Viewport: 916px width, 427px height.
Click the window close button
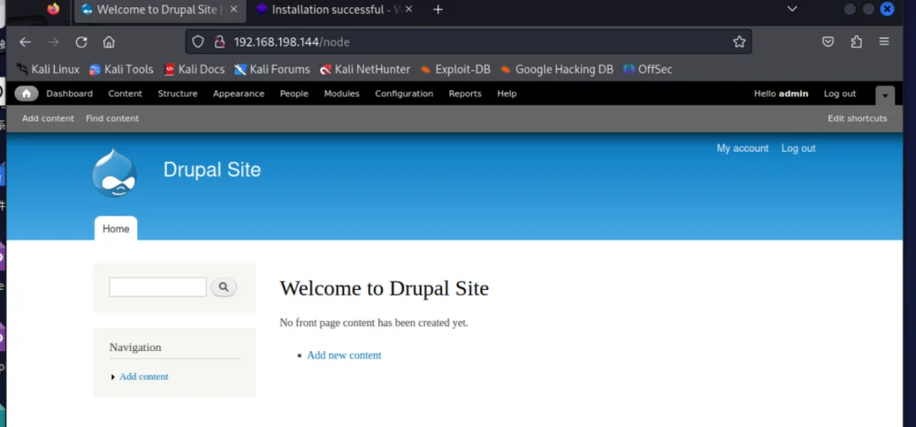[888, 9]
